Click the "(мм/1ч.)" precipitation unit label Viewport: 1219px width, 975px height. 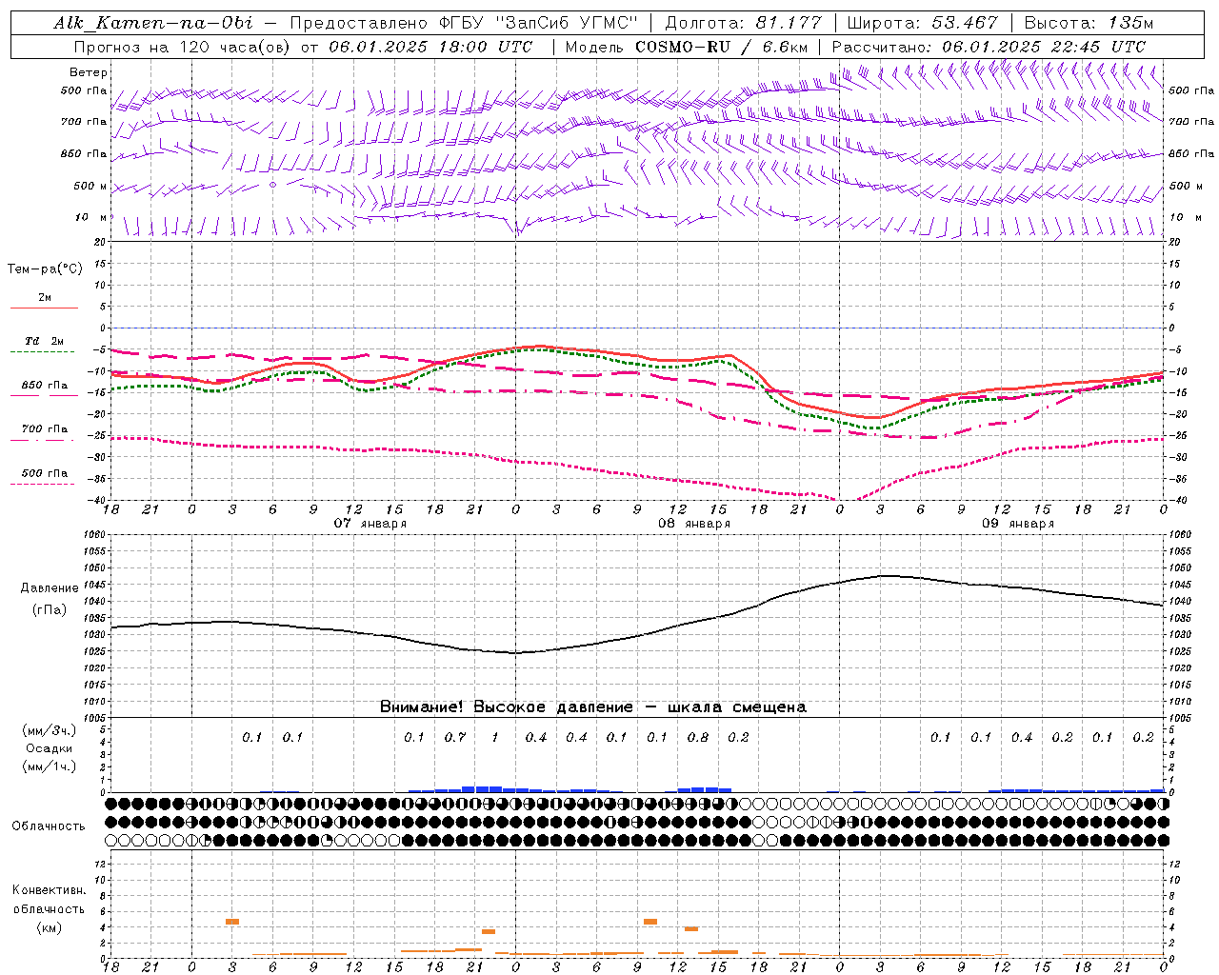pos(50,766)
